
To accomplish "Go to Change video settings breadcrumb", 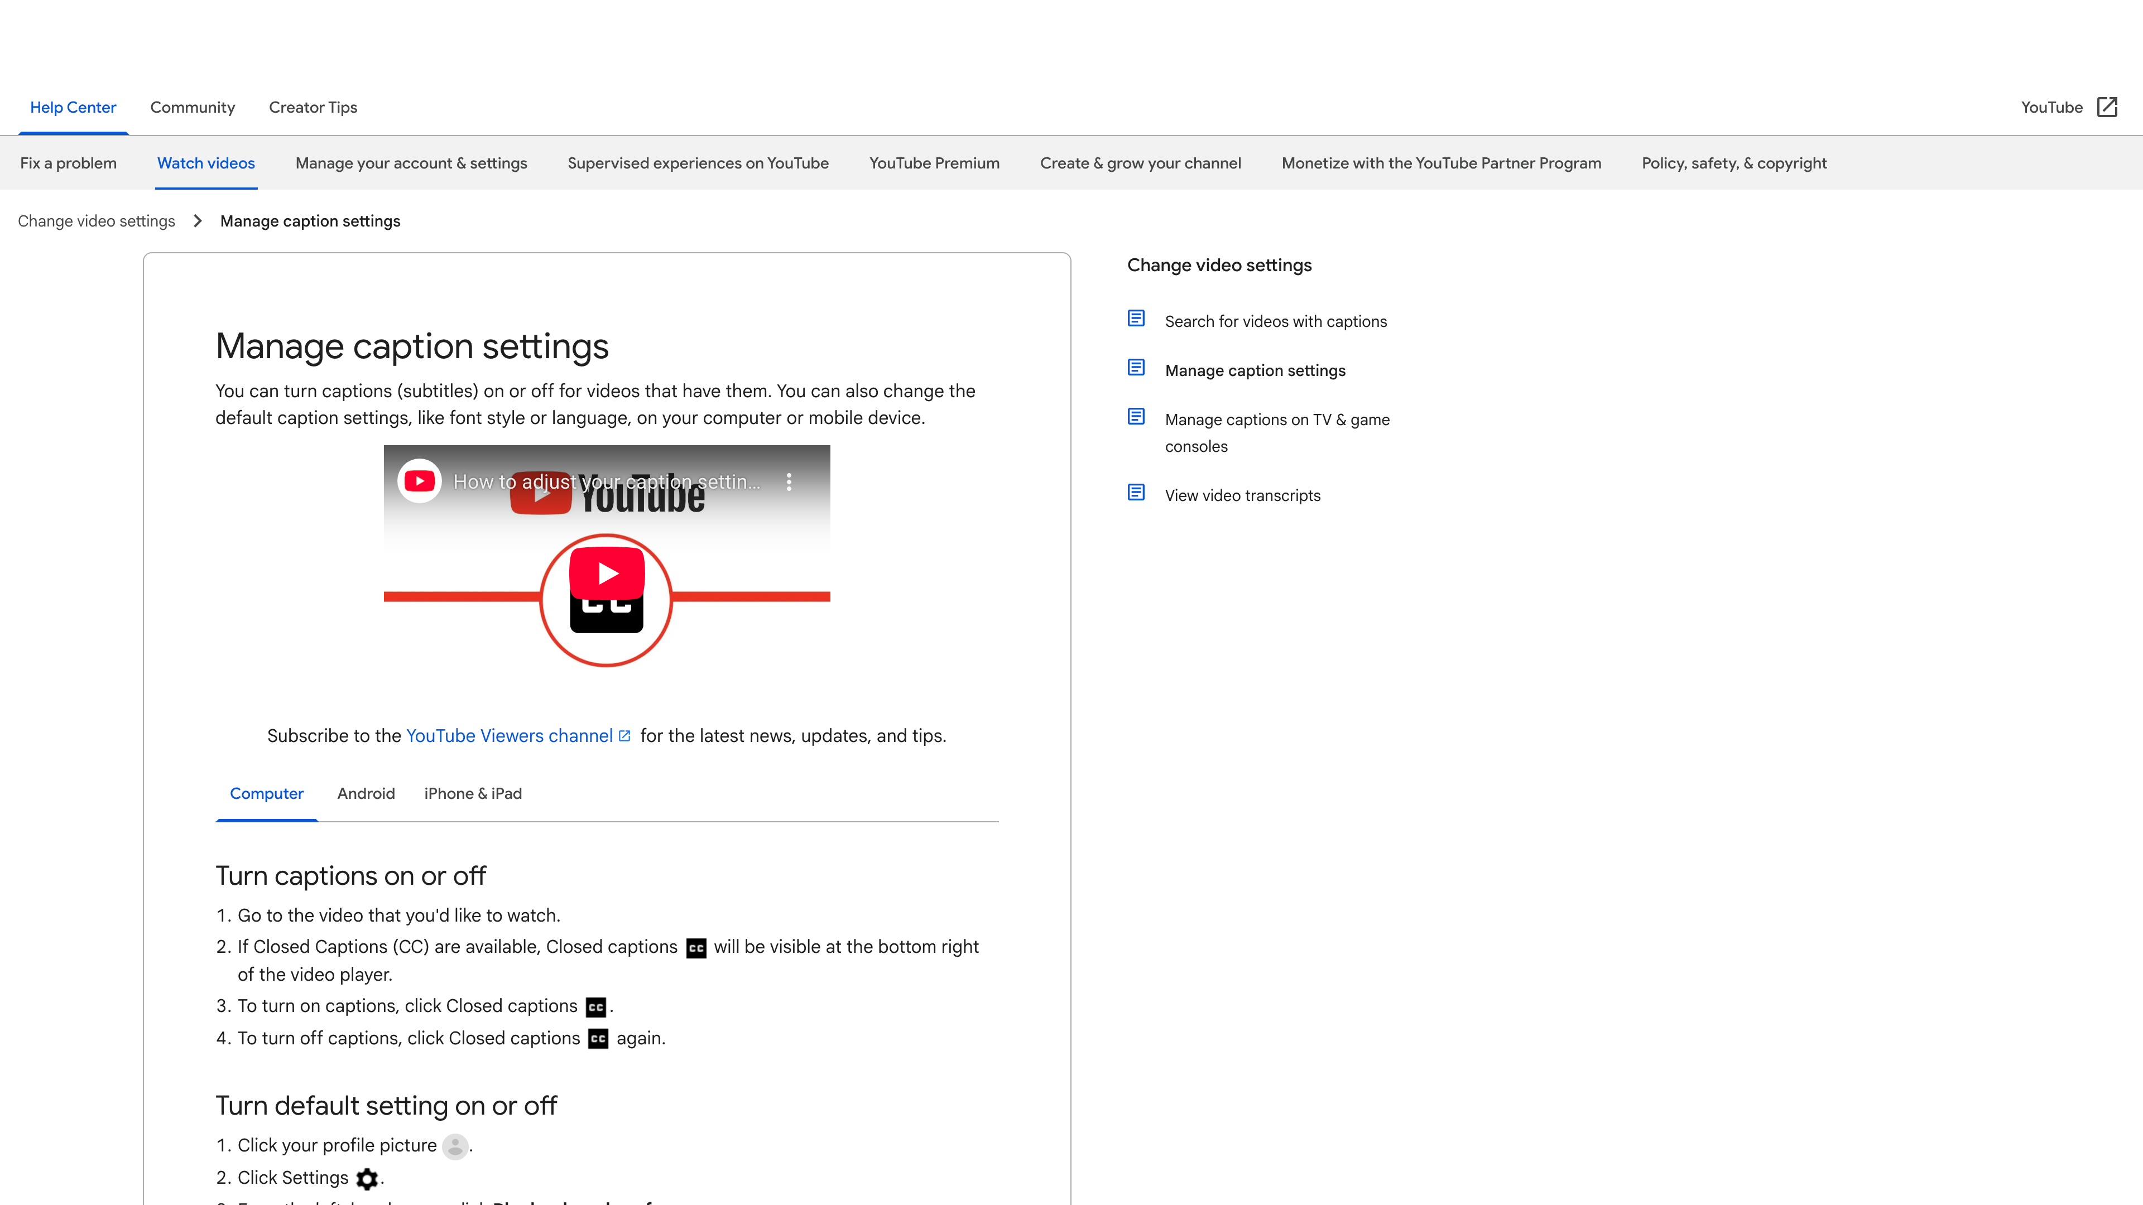I will [x=97, y=221].
